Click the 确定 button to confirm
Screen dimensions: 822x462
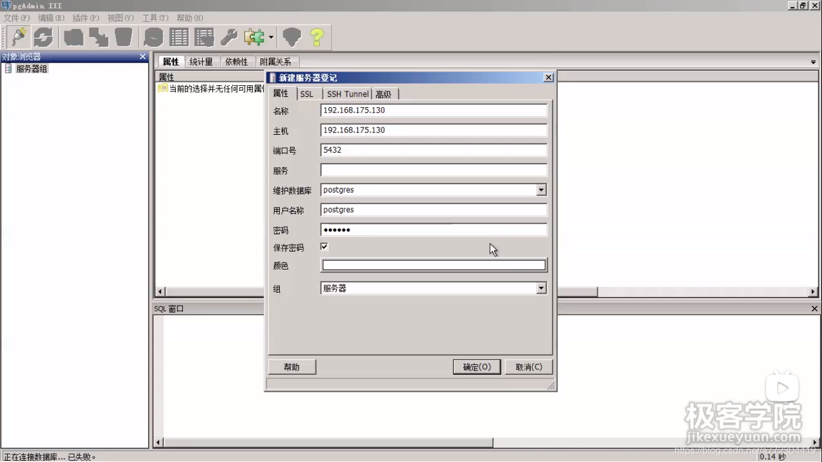pyautogui.click(x=477, y=367)
